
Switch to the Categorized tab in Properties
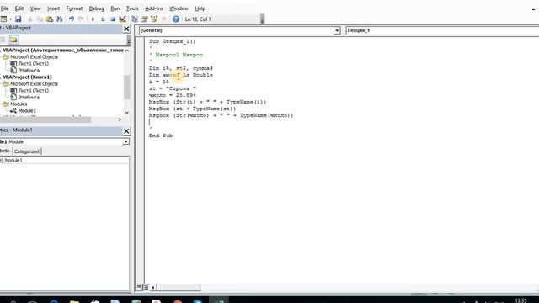click(26, 151)
